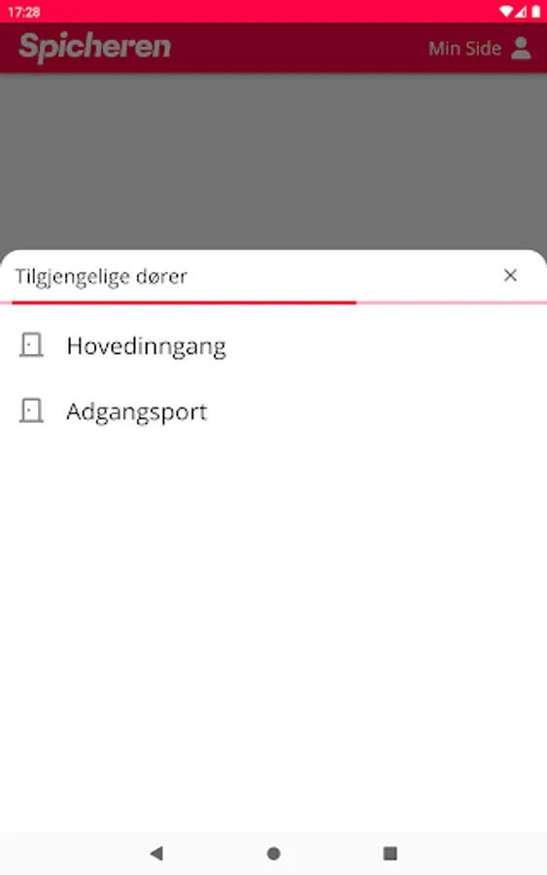Image resolution: width=547 pixels, height=875 pixels.
Task: Open Min Side text link
Action: 464,49
